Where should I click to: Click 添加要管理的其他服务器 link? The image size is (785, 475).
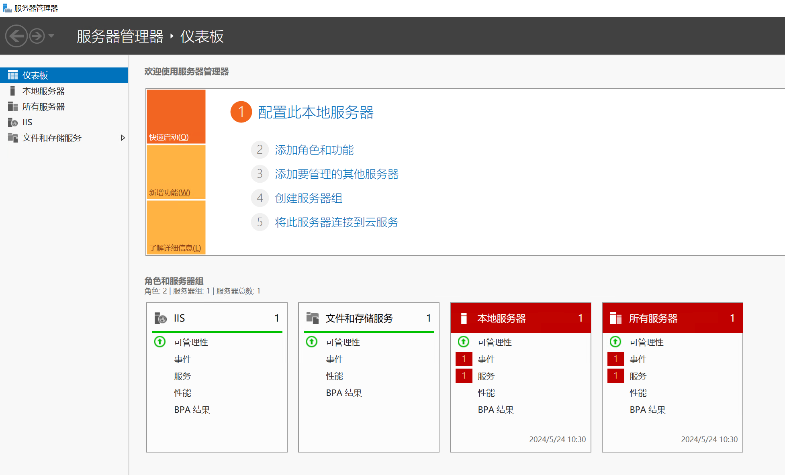(x=337, y=174)
